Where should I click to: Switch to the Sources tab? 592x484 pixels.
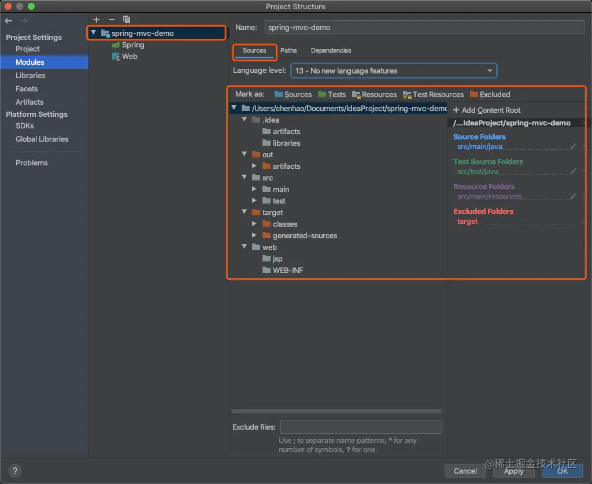point(254,50)
